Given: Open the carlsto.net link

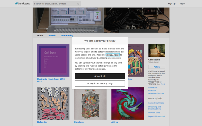Looking at the screenshot, I should [153, 88].
